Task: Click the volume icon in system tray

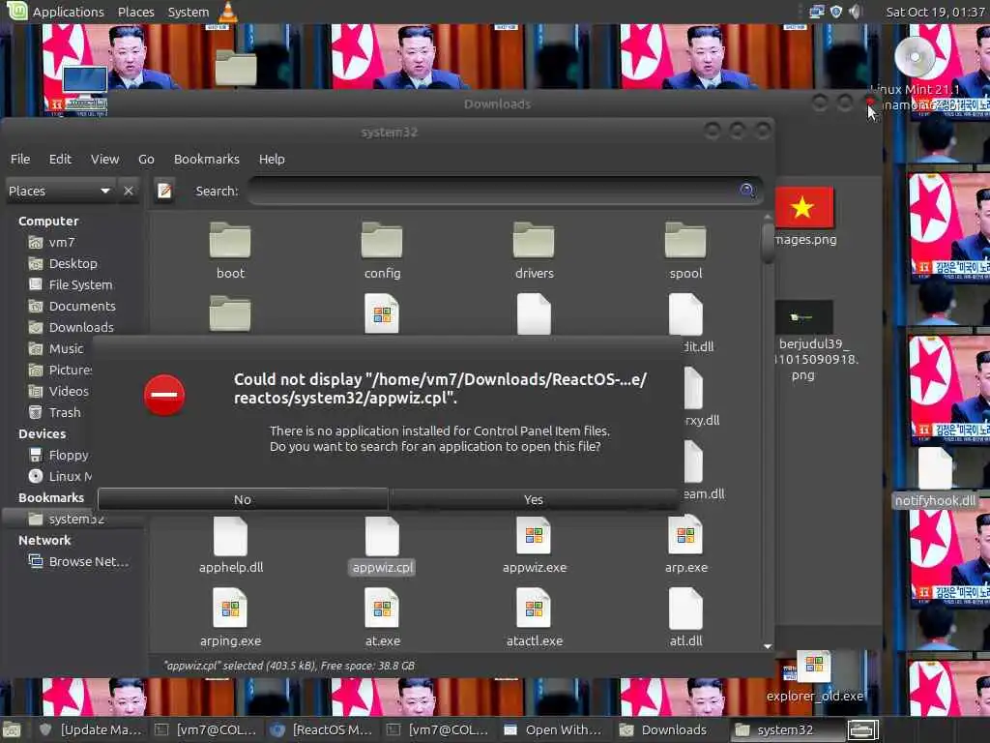Action: (855, 12)
